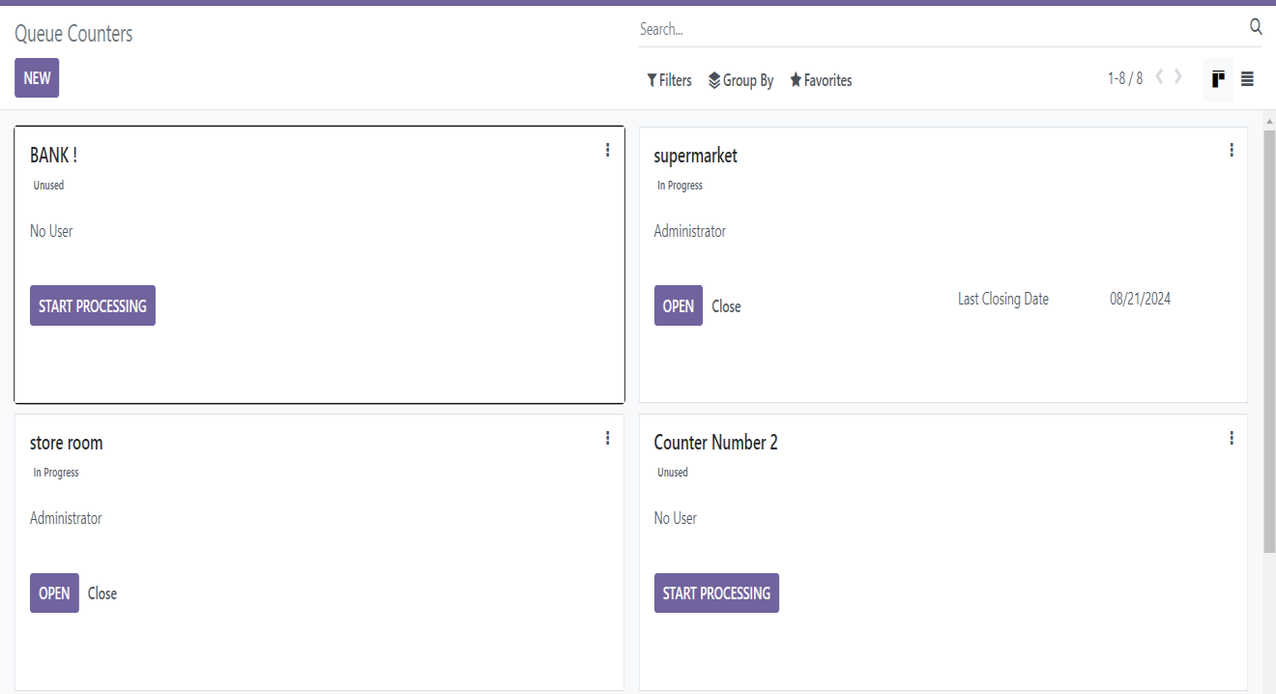Start processing the BANK ! counter
Image resolution: width=1276 pixels, height=694 pixels.
tap(93, 305)
